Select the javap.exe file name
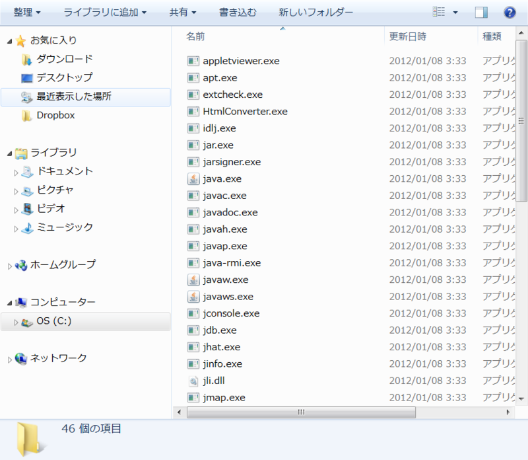Image resolution: width=528 pixels, height=460 pixels. pos(225,246)
